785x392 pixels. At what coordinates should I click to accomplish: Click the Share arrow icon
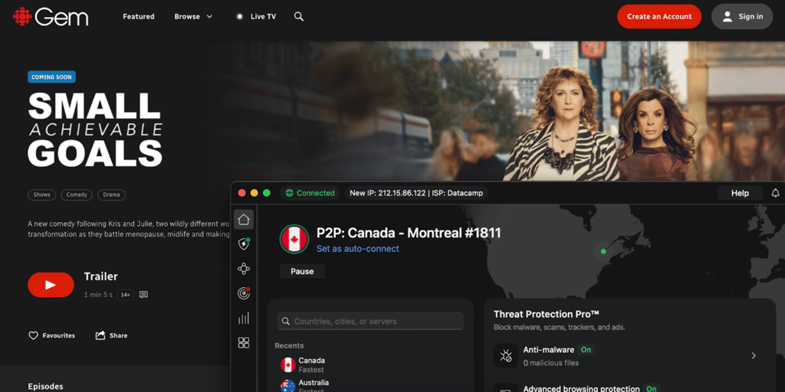point(100,335)
